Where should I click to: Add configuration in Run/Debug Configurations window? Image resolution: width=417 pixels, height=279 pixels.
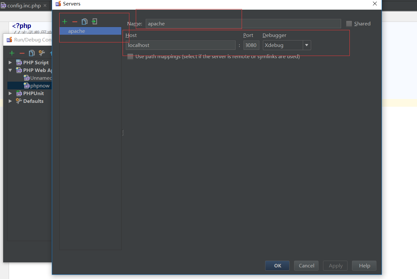12,53
